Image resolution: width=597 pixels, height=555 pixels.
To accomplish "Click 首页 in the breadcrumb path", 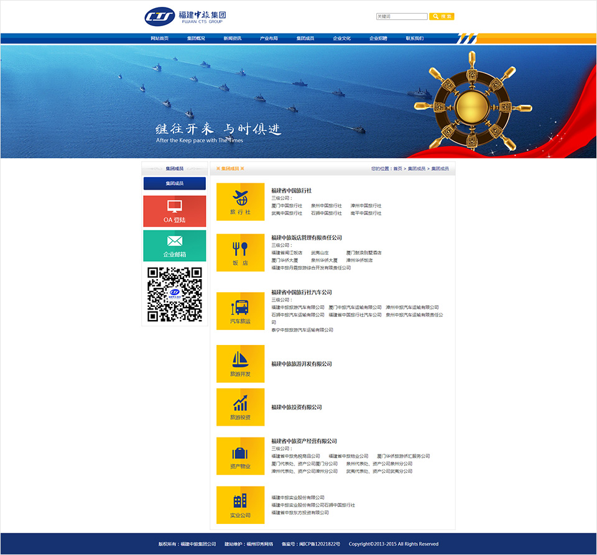I will click(397, 168).
